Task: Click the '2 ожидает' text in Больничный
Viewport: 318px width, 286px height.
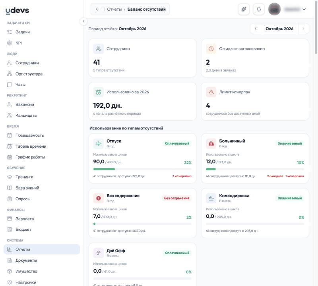Action: (275, 176)
